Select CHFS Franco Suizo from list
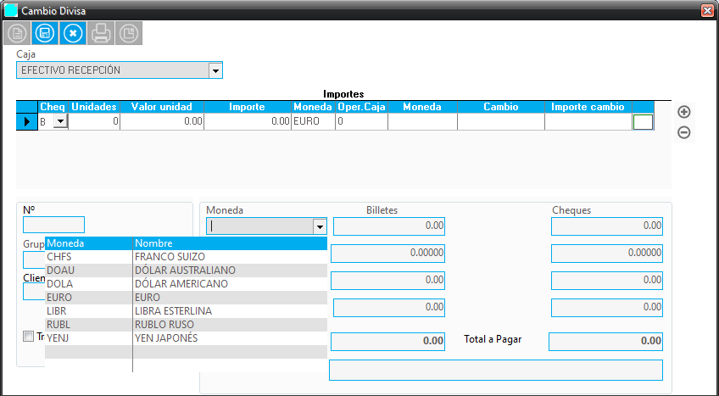 (x=187, y=257)
